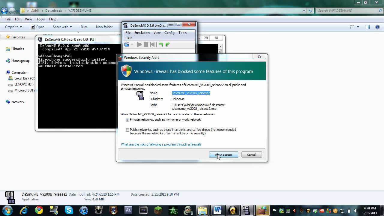Click the Play button in DeSmuME toolbar
Viewport: 384px width, 216px height.
(x=139, y=44)
